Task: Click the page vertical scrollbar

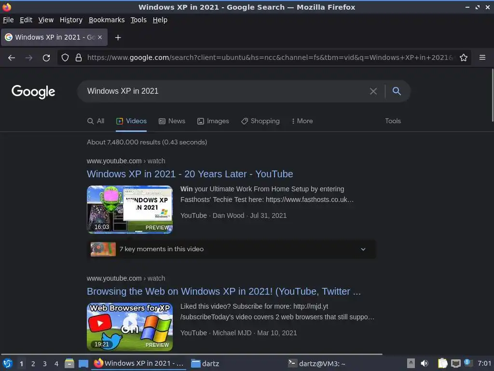Action: click(x=492, y=95)
